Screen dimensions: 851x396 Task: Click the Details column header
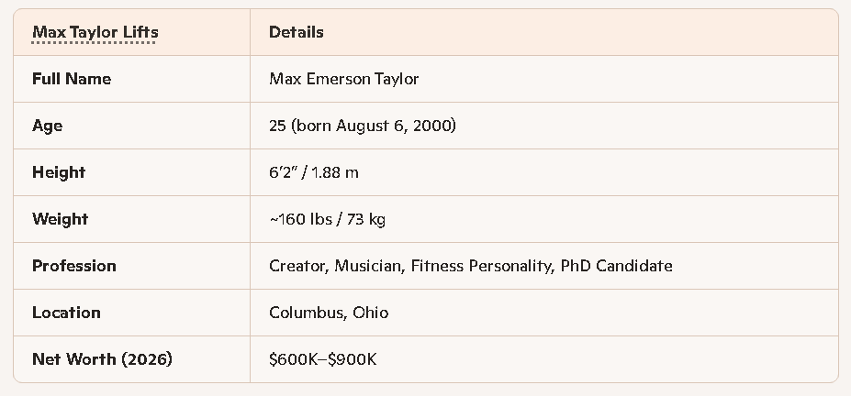point(296,32)
